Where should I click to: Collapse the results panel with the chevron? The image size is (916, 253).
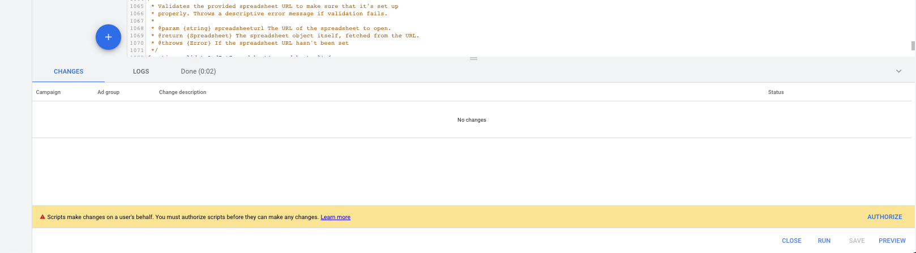(x=898, y=71)
